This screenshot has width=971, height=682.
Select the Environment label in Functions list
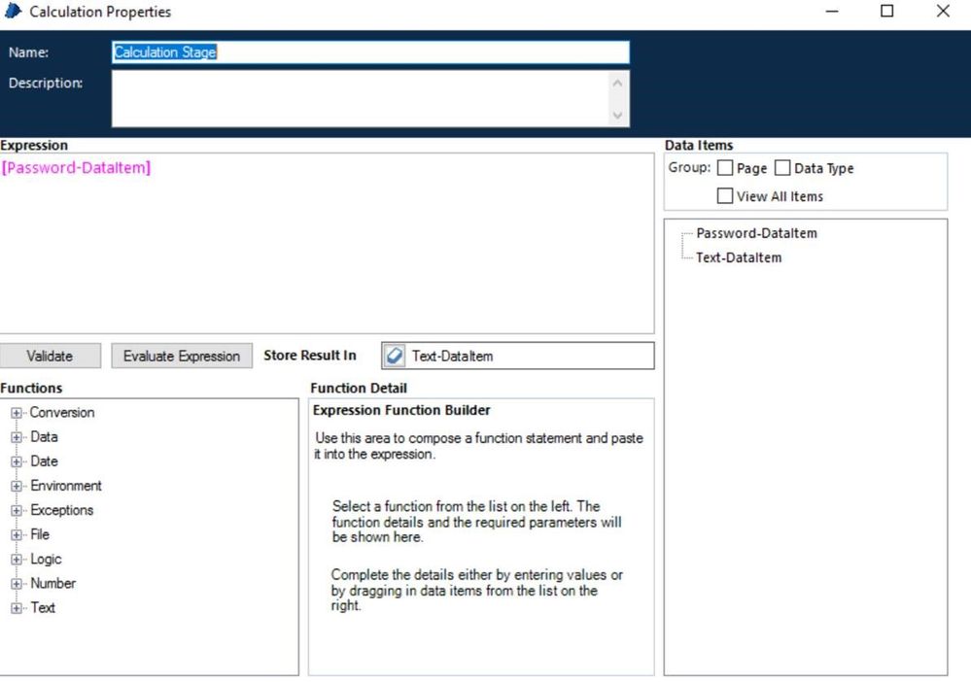[66, 486]
